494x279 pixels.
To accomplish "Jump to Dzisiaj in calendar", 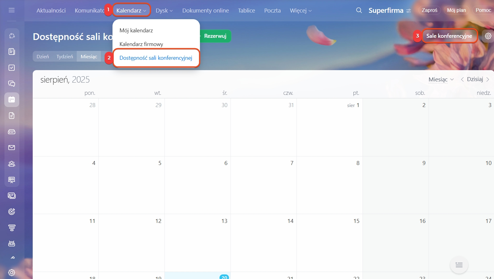I will (475, 79).
